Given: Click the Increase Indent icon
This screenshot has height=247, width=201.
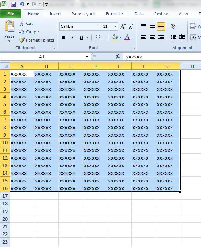Looking at the screenshot, I should coord(182,37).
